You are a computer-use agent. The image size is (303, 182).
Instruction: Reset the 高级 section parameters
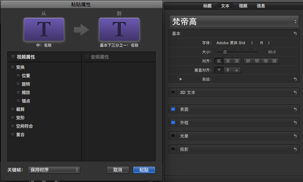(x=295, y=79)
